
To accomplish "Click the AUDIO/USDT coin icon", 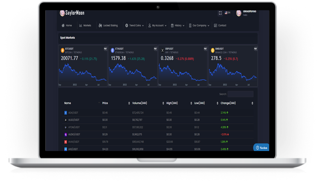I will 65,134.
